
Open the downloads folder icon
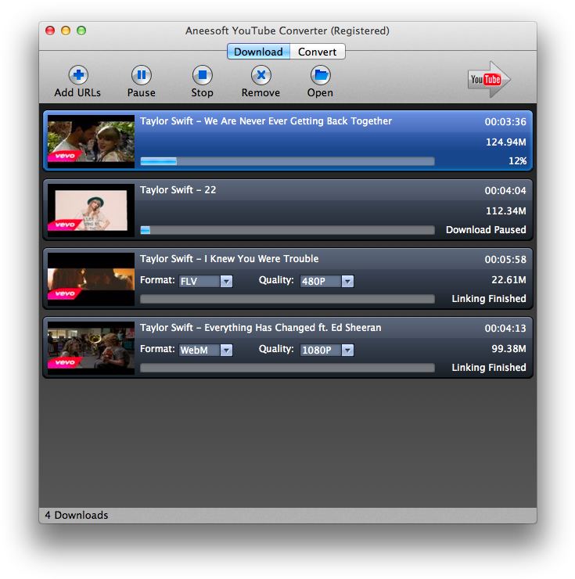tap(320, 76)
